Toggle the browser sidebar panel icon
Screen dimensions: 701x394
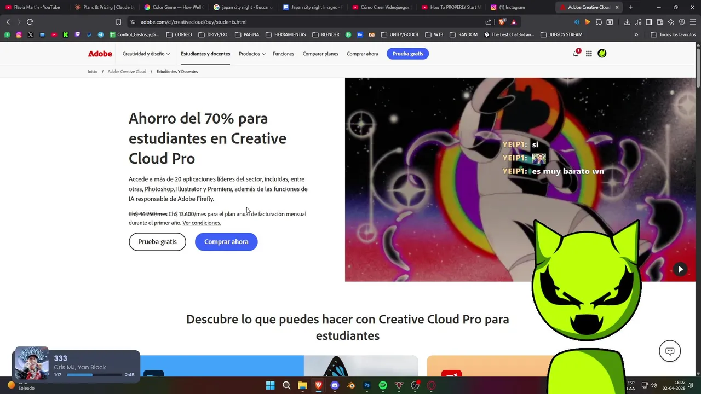(649, 22)
